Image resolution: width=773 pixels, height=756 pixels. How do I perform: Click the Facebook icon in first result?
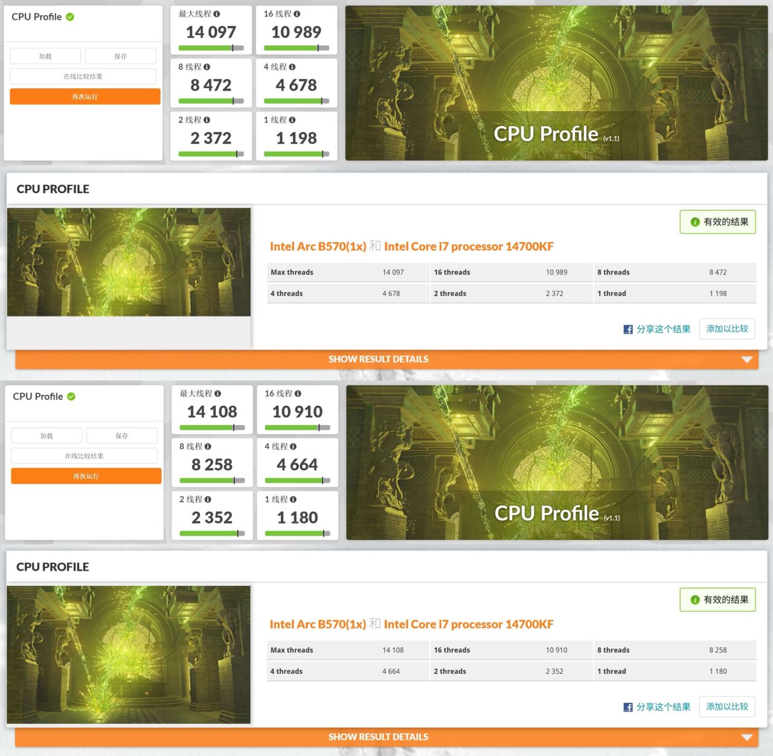click(628, 329)
